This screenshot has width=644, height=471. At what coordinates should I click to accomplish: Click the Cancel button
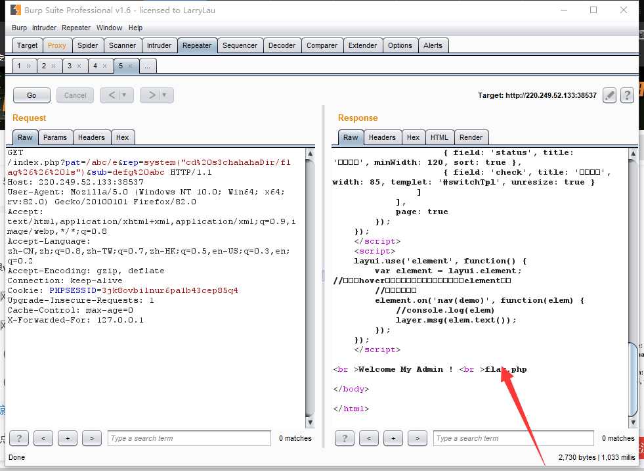(x=75, y=95)
